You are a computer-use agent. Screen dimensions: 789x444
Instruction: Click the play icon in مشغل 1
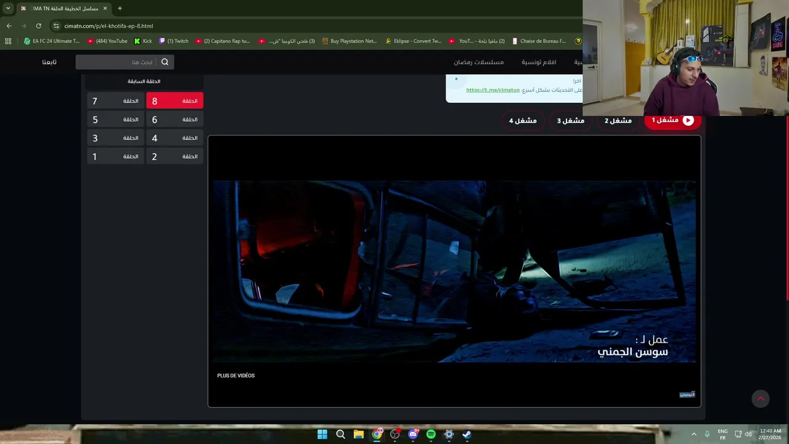coord(688,120)
